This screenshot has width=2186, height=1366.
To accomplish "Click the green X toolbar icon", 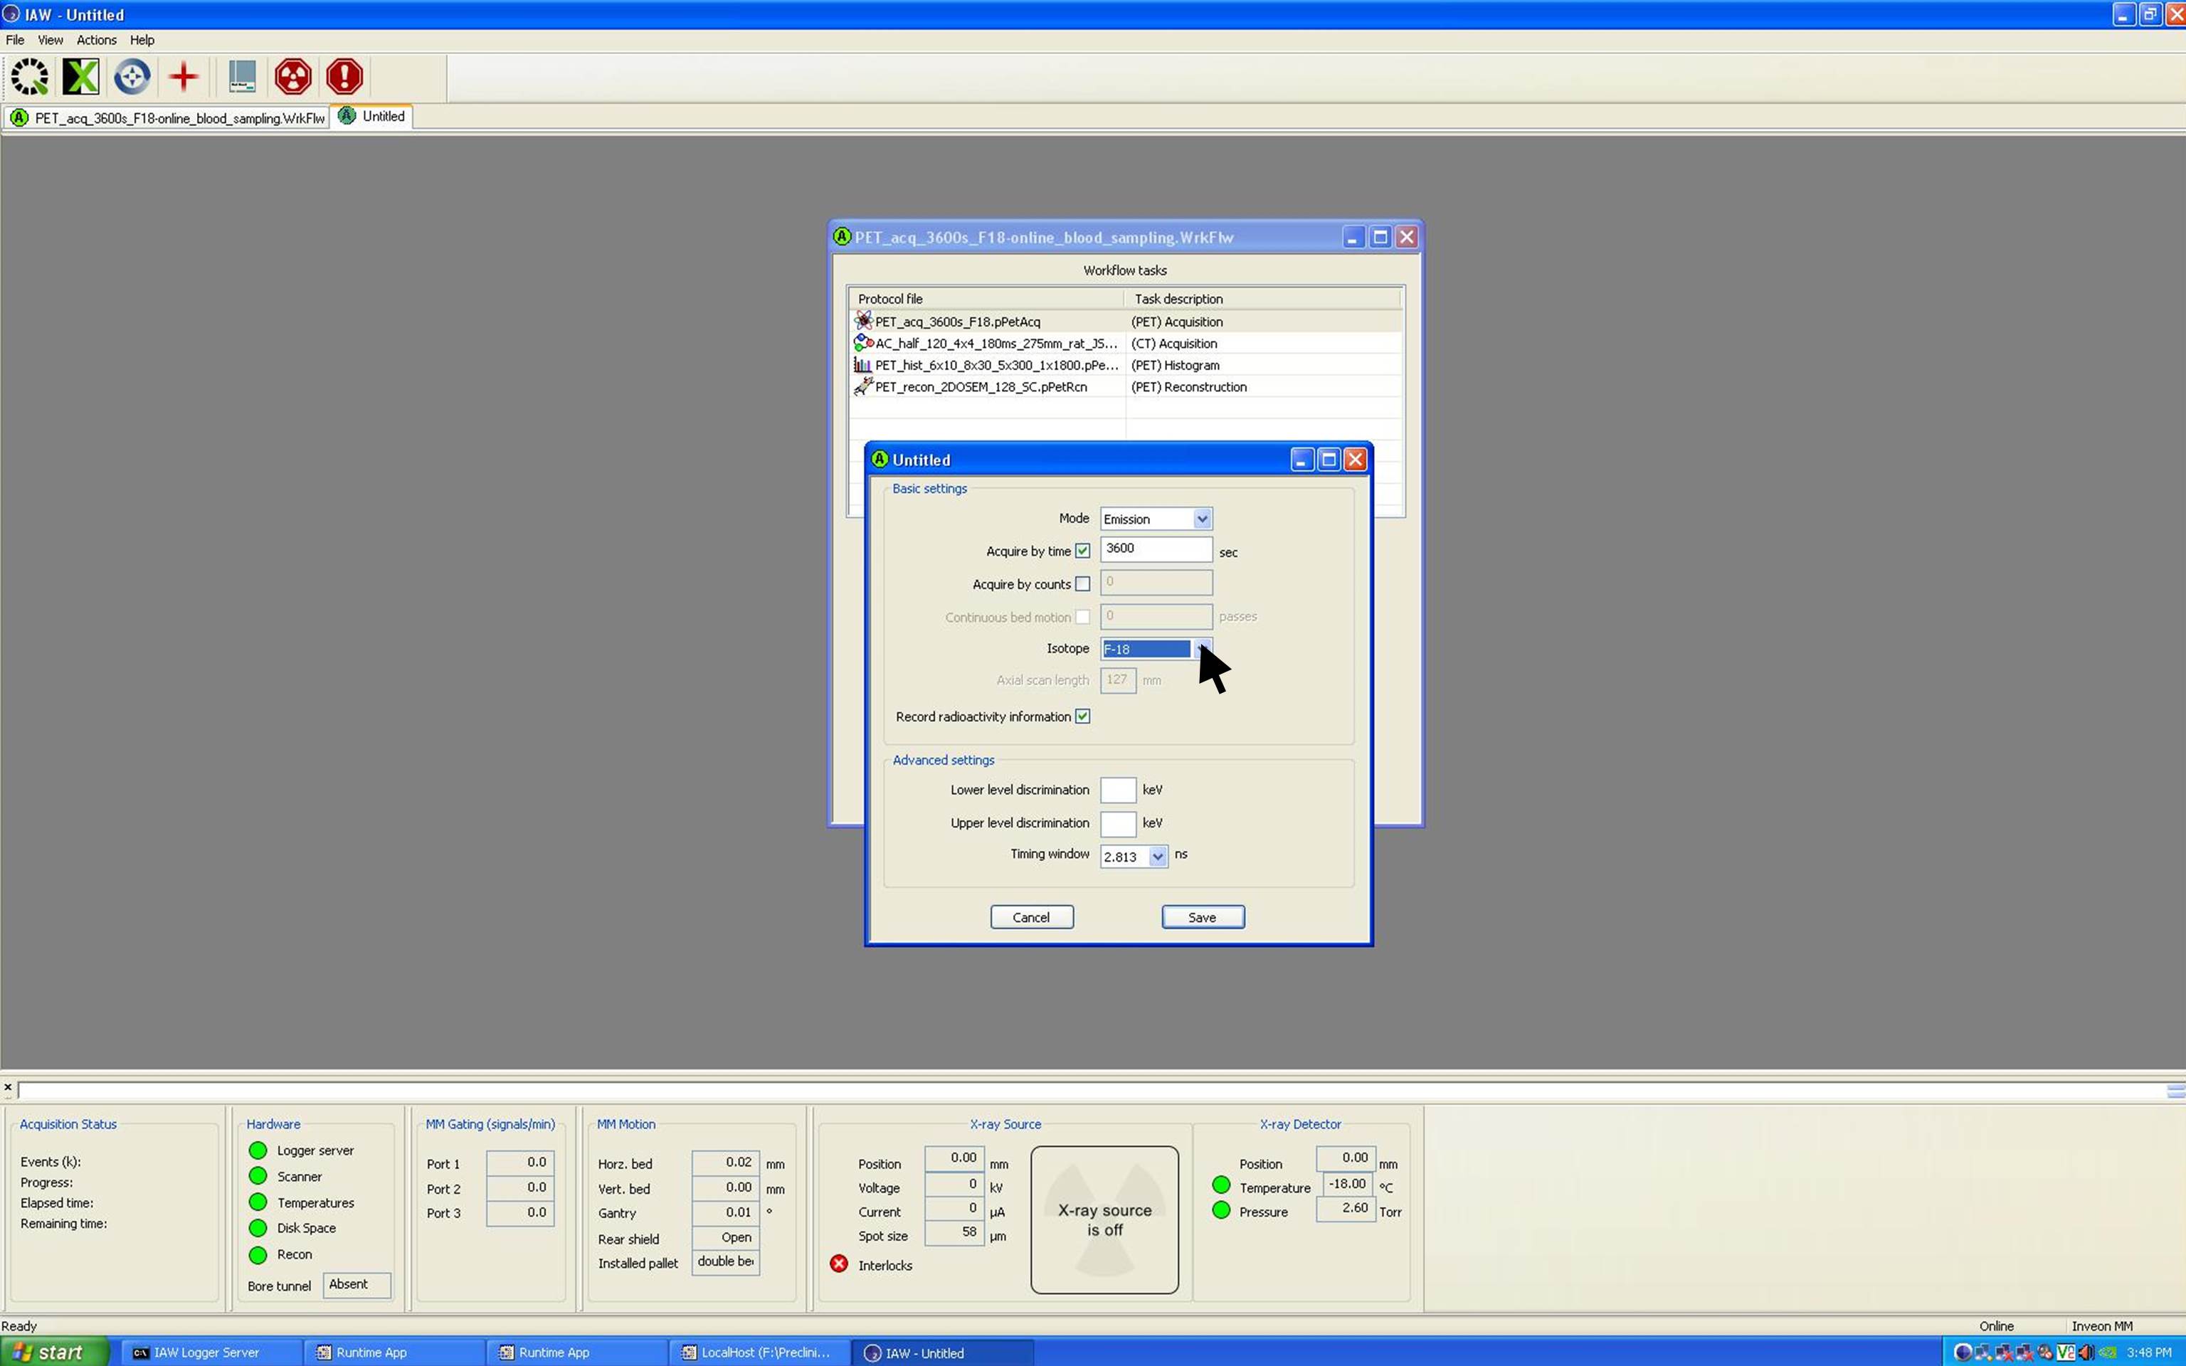I will tap(80, 77).
